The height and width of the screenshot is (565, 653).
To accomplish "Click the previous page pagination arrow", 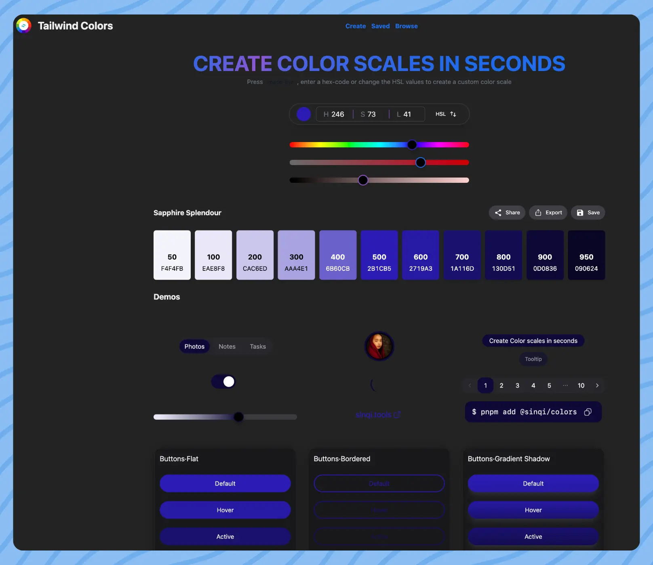I will point(470,386).
